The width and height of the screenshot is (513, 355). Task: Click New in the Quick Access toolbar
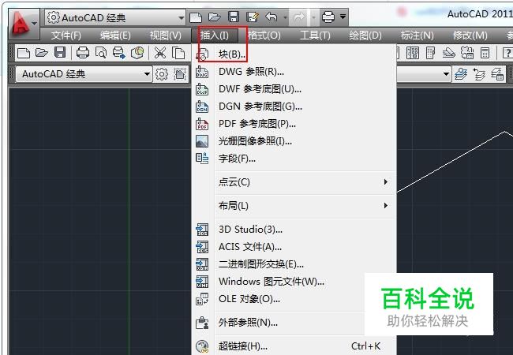pyautogui.click(x=196, y=17)
